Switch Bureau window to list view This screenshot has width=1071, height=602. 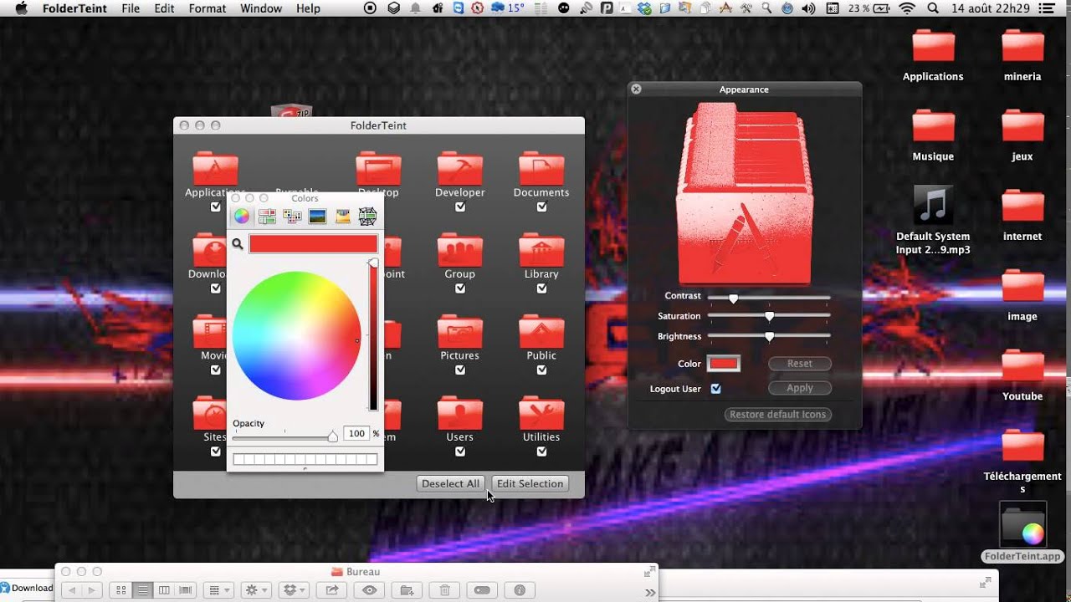pos(142,590)
